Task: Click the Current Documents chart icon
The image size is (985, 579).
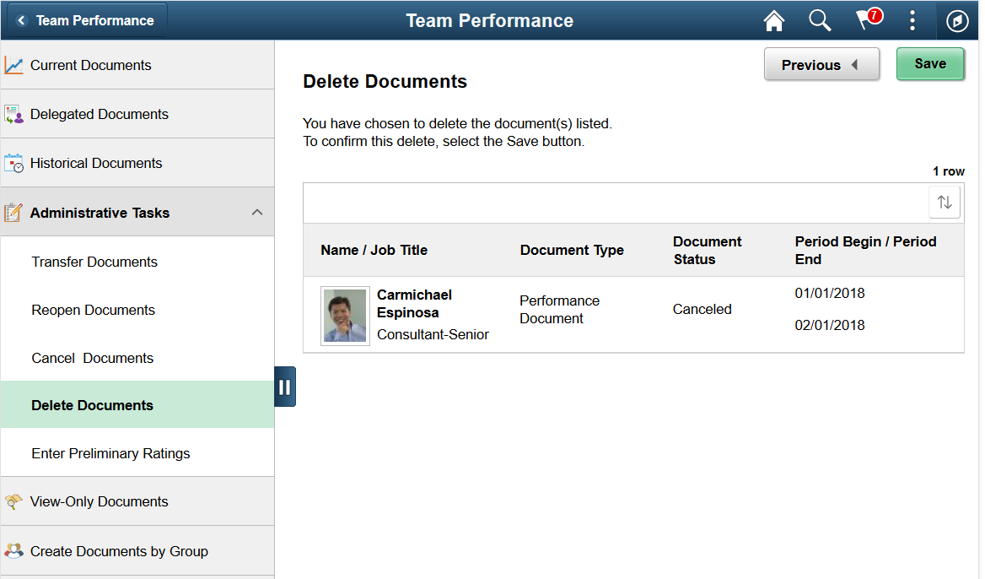Action: tap(13, 65)
